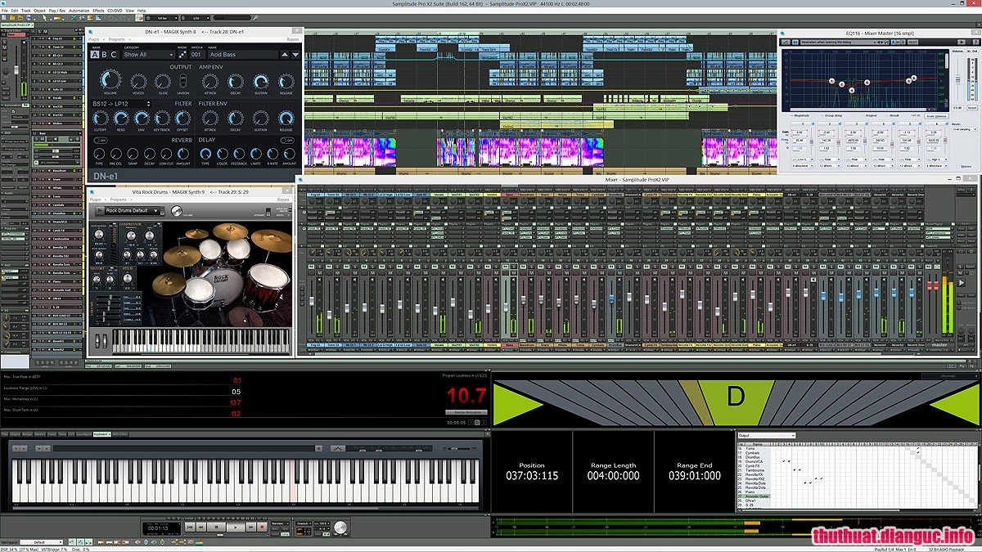Click Bypass in the DN-e1 plugin window
The width and height of the screenshot is (982, 552).
[293, 39]
